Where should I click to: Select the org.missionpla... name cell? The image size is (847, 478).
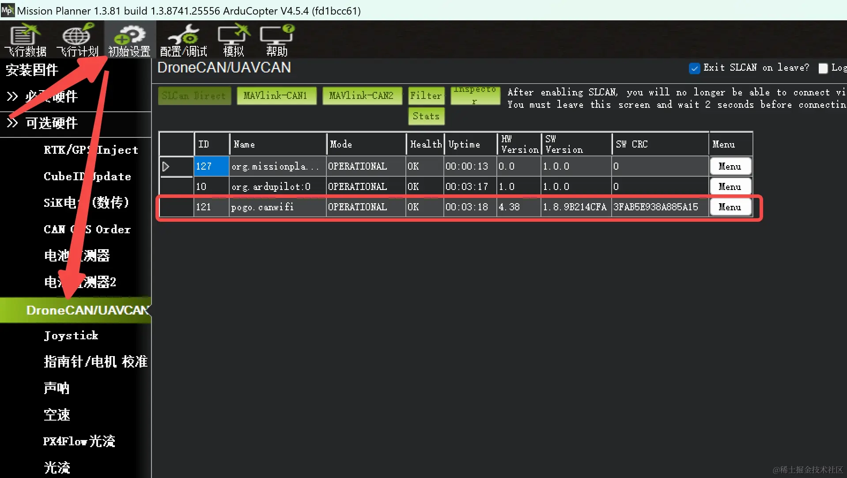coord(278,167)
